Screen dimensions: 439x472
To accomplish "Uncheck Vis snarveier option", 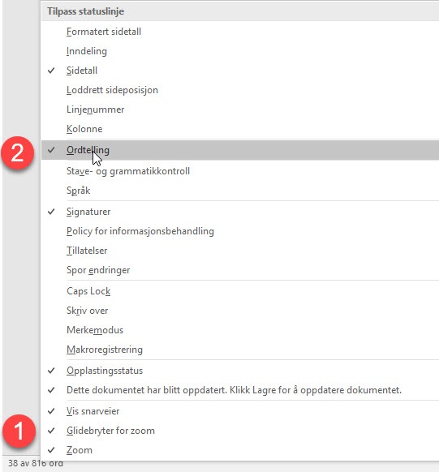I will [x=240, y=411].
